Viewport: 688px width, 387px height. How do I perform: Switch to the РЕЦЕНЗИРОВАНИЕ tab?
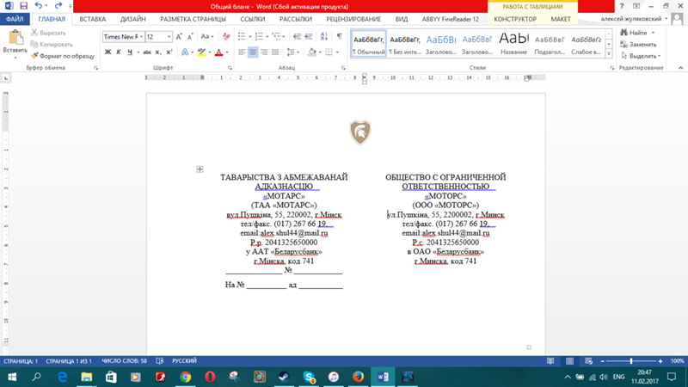(353, 19)
